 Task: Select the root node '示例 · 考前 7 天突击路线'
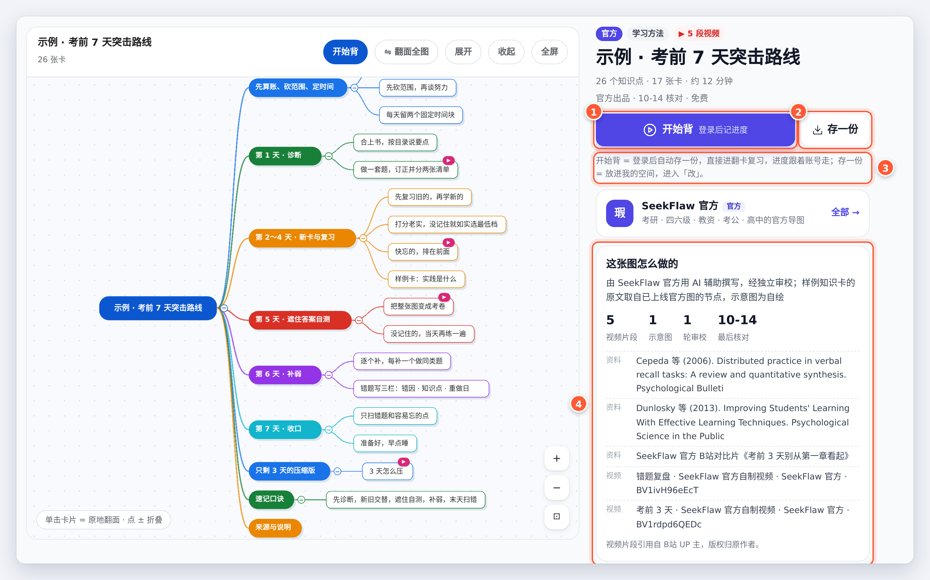[158, 308]
